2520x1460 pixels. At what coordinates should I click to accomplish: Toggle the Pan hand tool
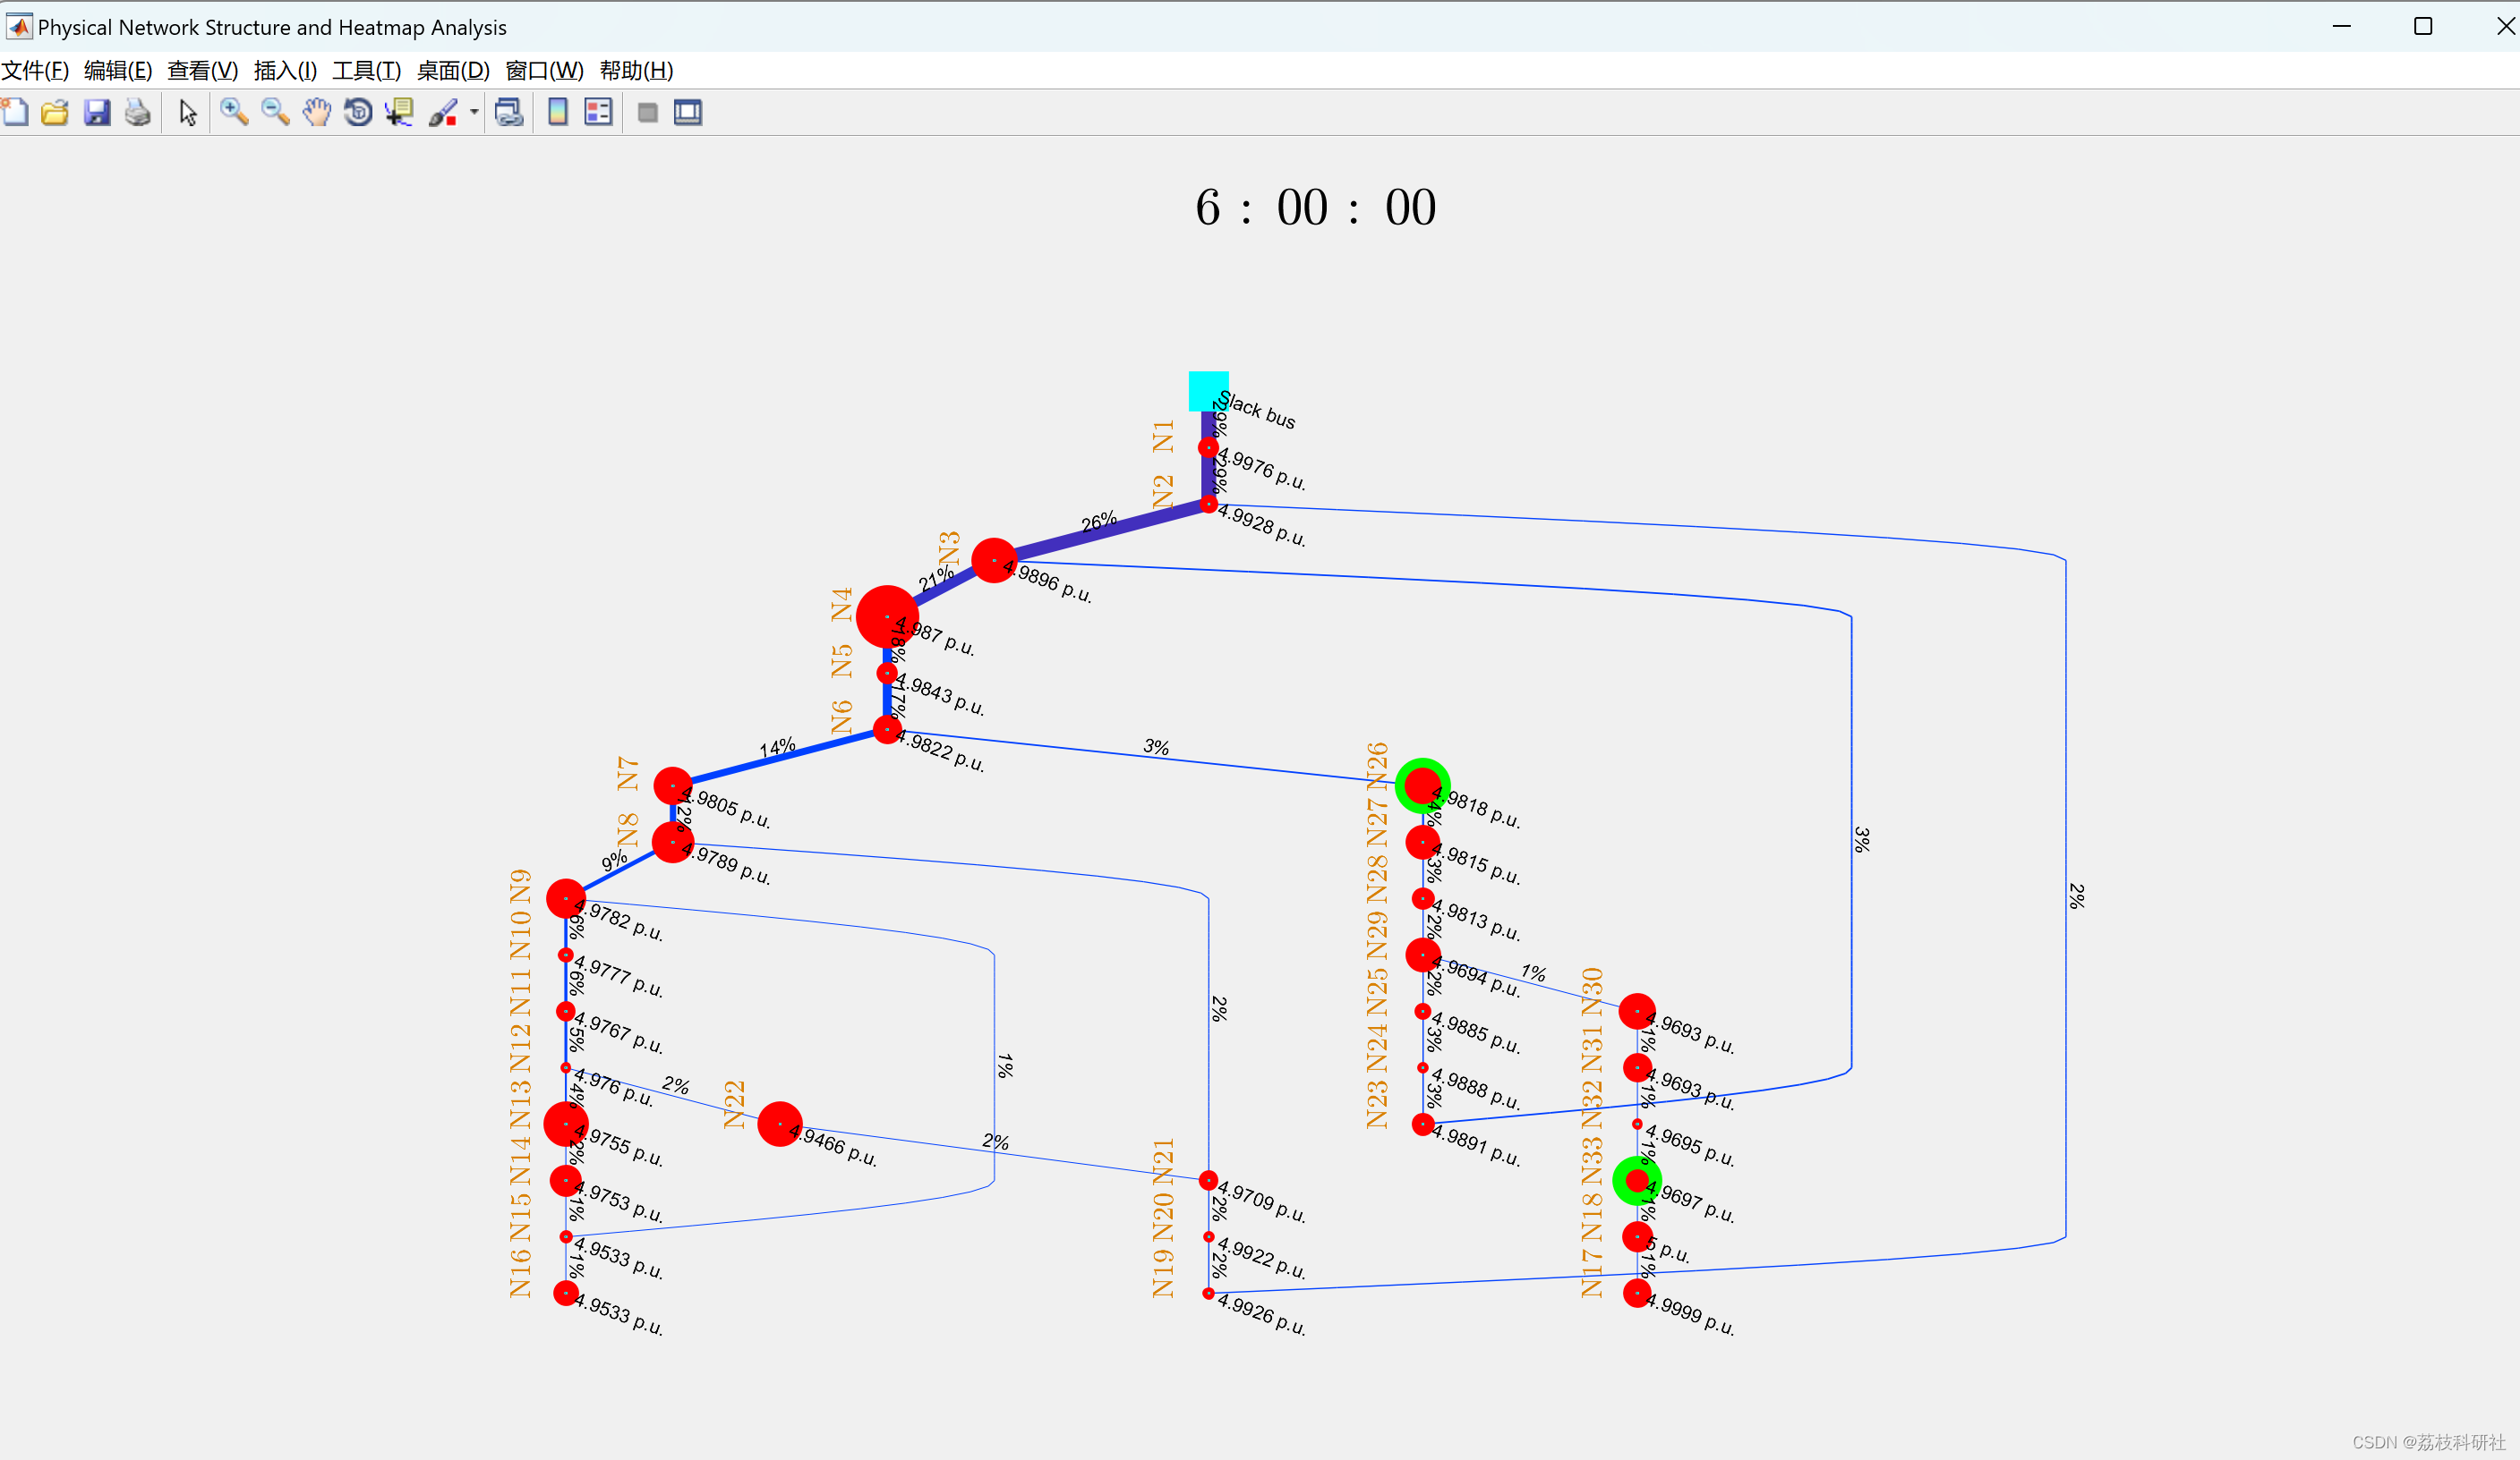click(316, 112)
